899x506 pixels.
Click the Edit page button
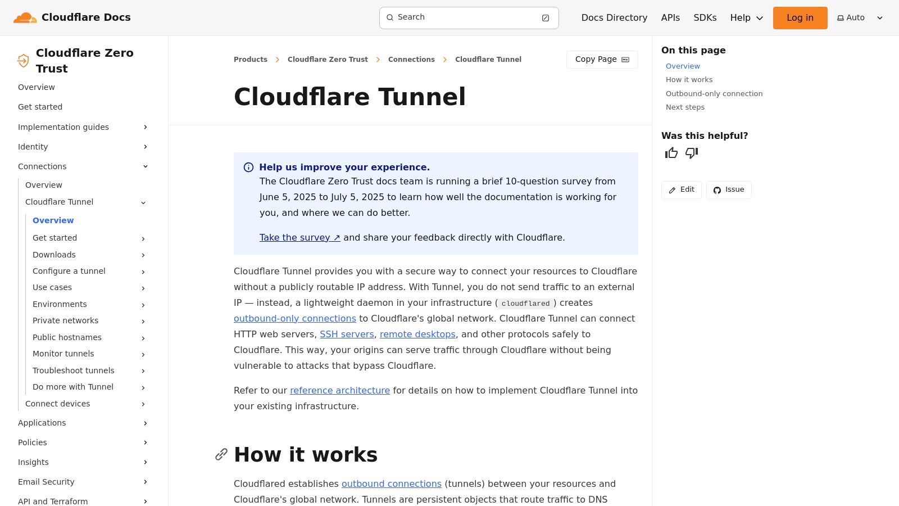click(x=682, y=190)
